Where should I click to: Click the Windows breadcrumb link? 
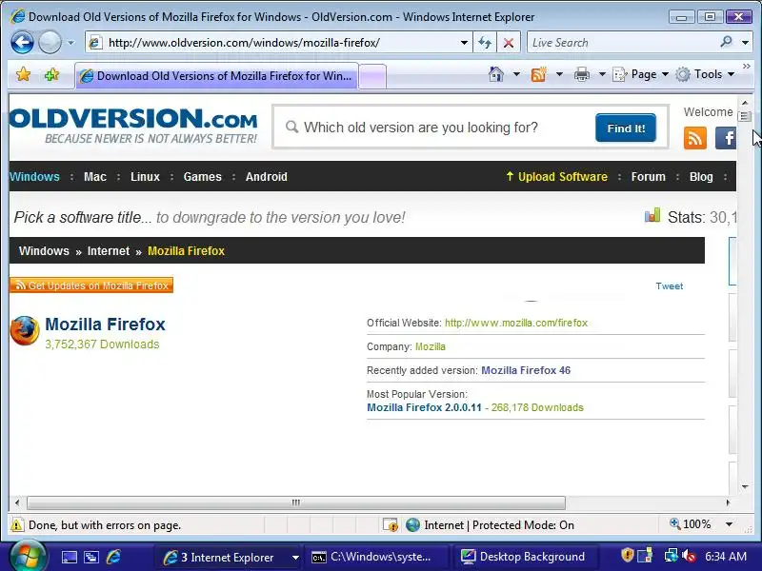44,251
